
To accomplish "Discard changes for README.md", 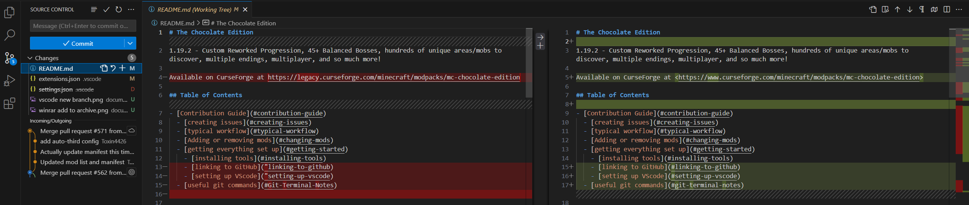I will tap(113, 68).
